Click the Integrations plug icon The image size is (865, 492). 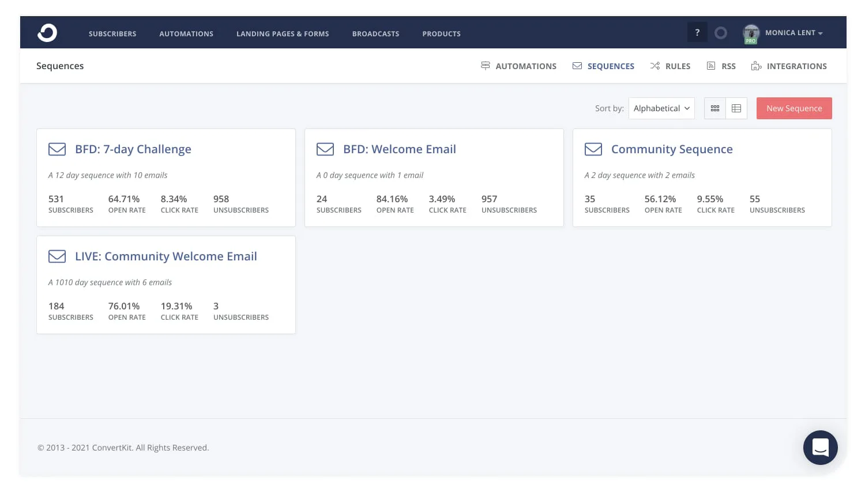(x=756, y=66)
